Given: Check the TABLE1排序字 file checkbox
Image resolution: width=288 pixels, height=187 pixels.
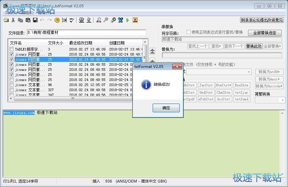Looking at the screenshot, I should [x=11, y=49].
